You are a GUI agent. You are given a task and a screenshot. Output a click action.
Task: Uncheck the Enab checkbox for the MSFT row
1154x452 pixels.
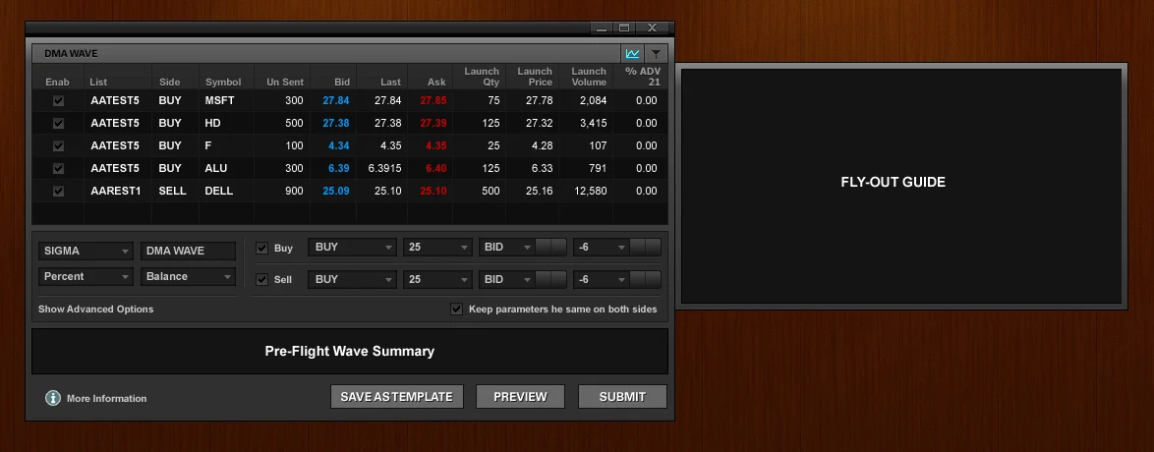[x=58, y=101]
